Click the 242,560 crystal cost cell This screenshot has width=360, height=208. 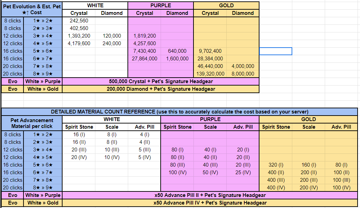pos(79,21)
